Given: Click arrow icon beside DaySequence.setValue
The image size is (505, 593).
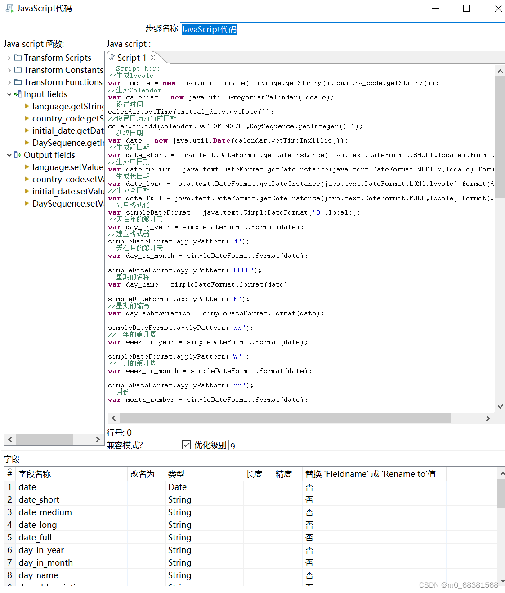Looking at the screenshot, I should coord(27,203).
